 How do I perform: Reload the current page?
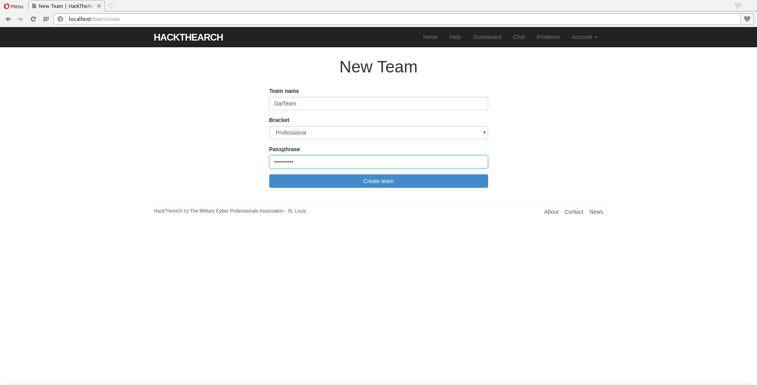[x=33, y=19]
